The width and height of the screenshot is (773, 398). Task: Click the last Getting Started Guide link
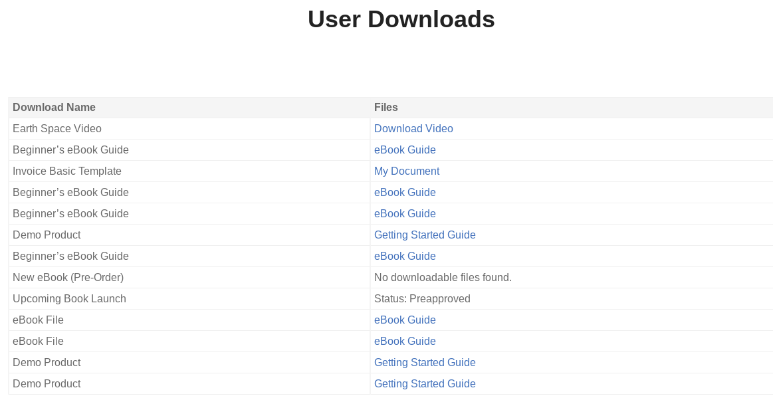coord(425,383)
